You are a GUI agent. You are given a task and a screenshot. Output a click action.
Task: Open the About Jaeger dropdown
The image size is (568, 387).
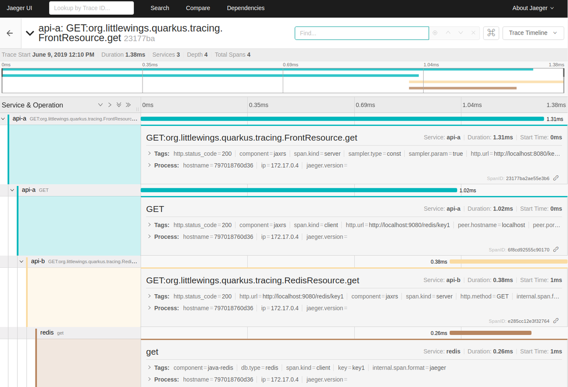(533, 8)
